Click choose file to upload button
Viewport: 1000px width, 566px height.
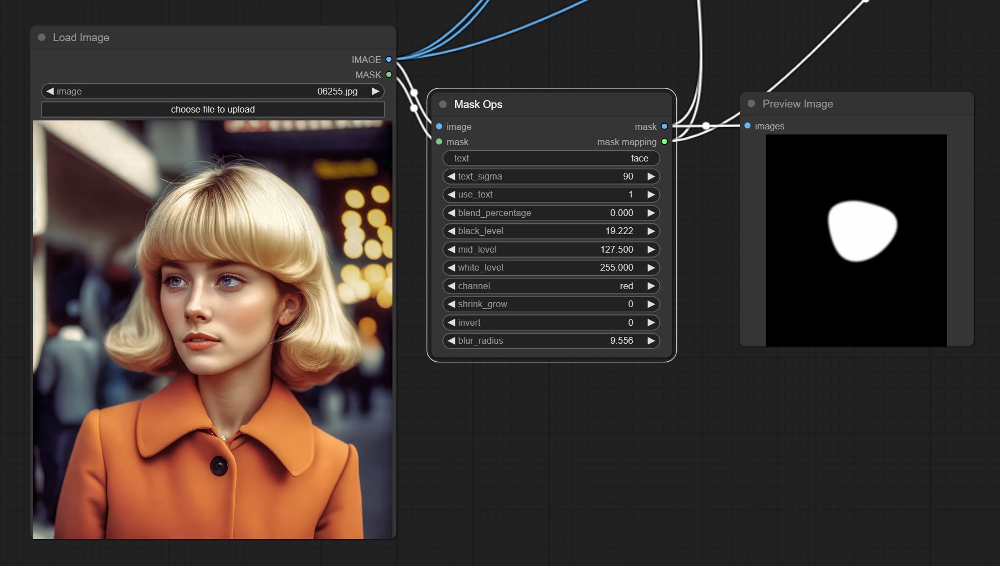pos(213,109)
